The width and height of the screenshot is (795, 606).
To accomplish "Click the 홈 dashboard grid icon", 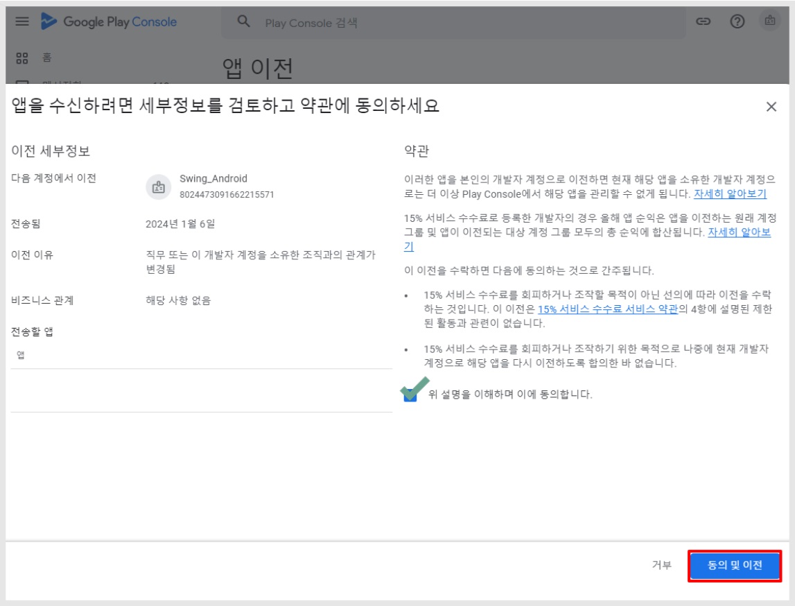I will point(21,58).
